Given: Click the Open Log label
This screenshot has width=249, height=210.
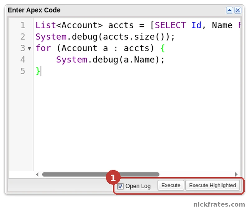Looking at the screenshot, I should click(138, 186).
